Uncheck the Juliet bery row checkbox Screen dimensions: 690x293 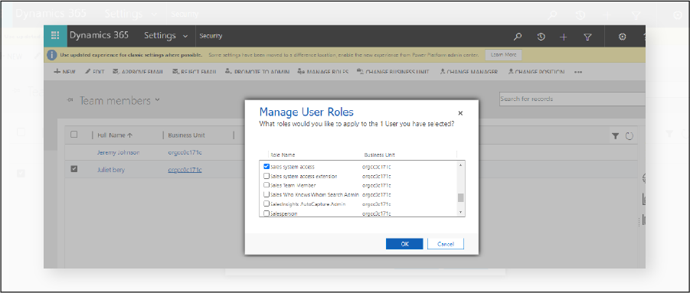74,168
